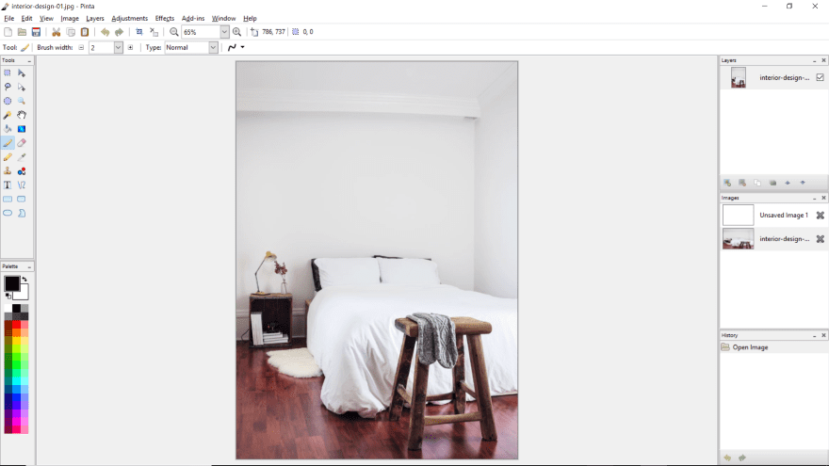This screenshot has width=829, height=466.
Task: Open the Brush width dropdown
Action: coord(118,48)
